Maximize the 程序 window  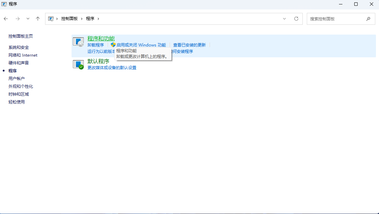click(356, 4)
